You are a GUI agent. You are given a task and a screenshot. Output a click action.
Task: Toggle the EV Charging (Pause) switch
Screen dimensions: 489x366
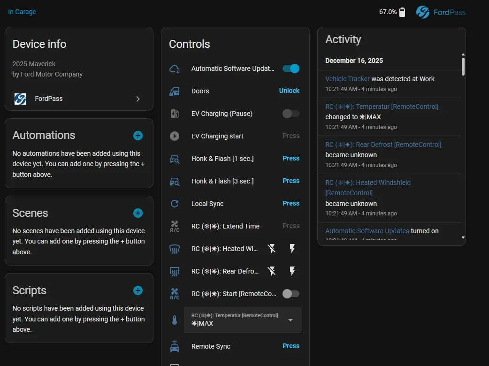tap(291, 114)
